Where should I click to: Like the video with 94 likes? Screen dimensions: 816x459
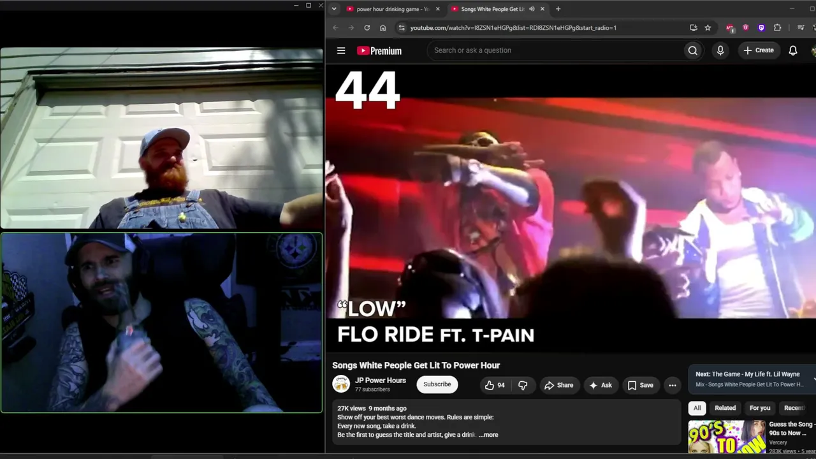coord(495,385)
